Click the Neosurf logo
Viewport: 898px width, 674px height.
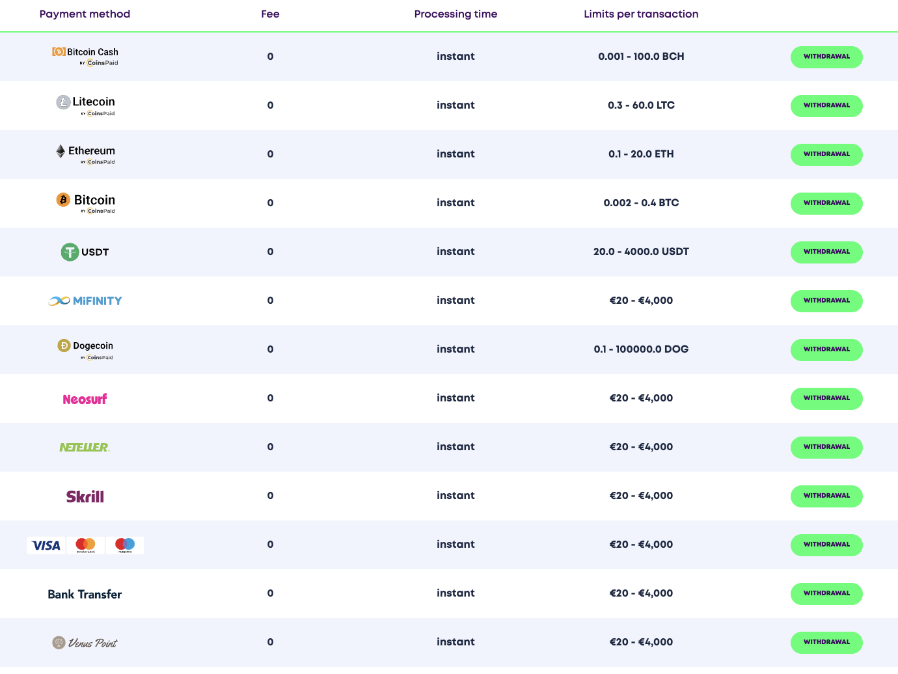click(85, 399)
